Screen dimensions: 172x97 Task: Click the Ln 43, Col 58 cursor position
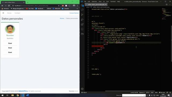click(x=134, y=92)
